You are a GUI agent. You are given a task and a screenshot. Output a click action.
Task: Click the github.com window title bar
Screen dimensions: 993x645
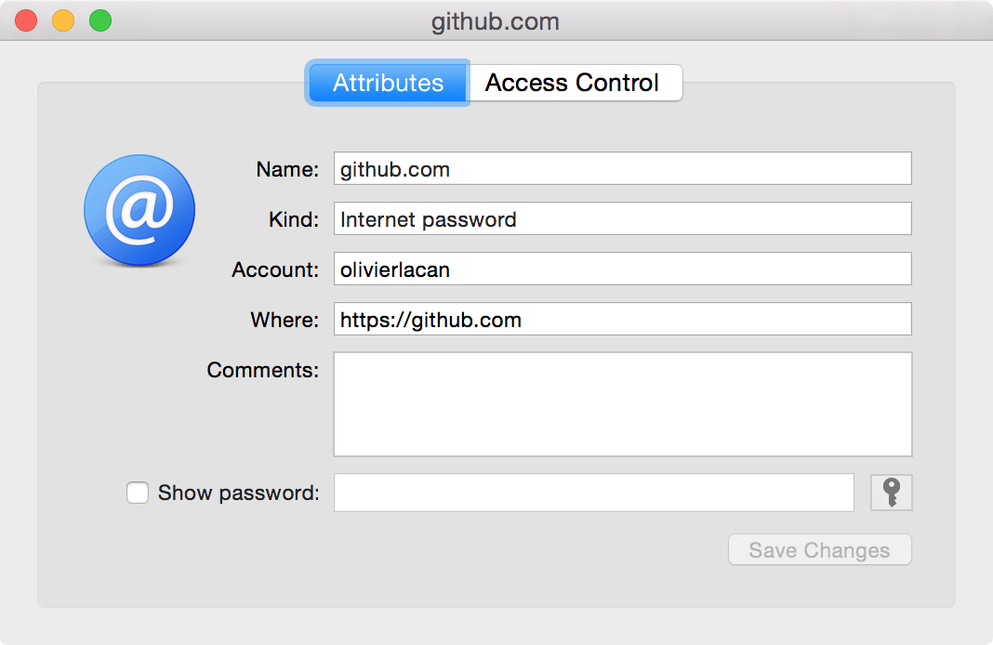tap(496, 20)
